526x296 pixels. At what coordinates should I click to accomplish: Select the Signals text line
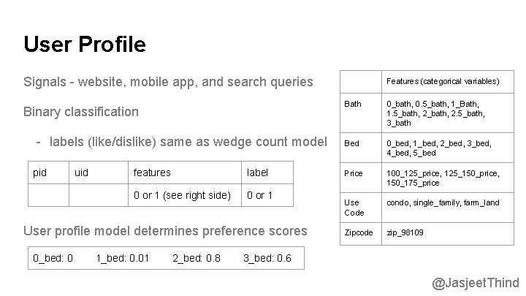pyautogui.click(x=168, y=82)
